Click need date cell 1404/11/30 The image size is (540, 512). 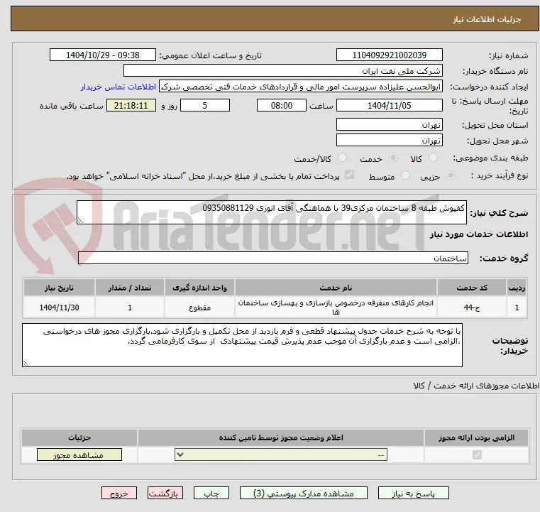pos(59,307)
